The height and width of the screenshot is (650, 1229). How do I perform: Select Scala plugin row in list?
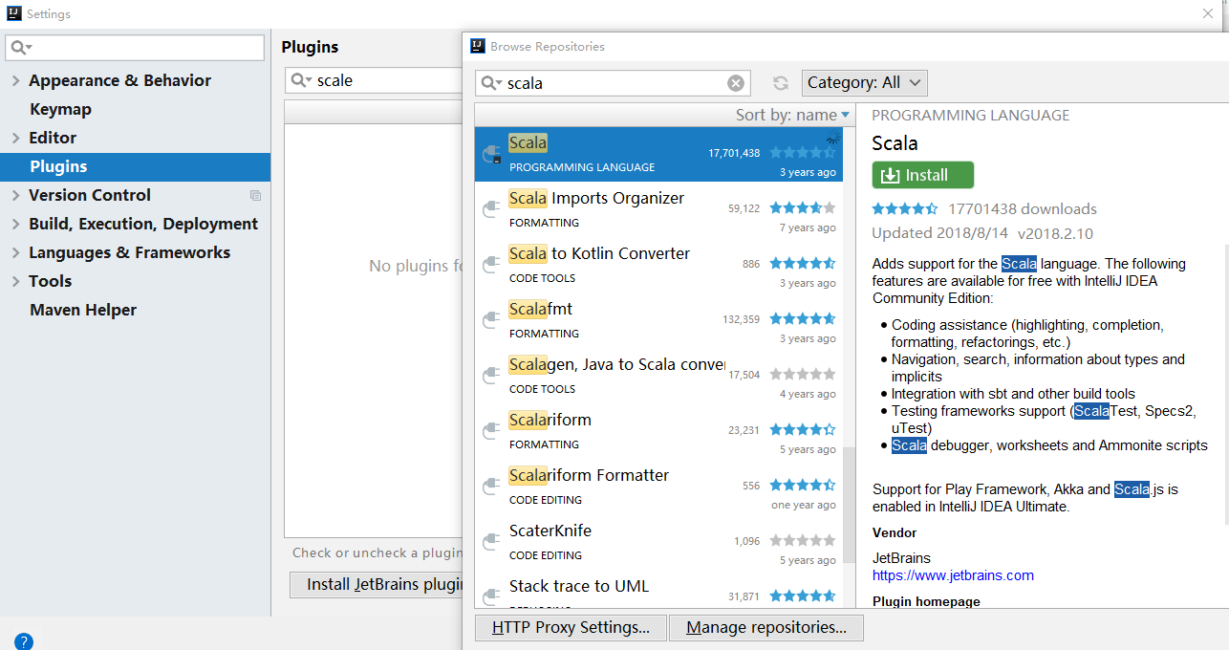[x=658, y=154]
